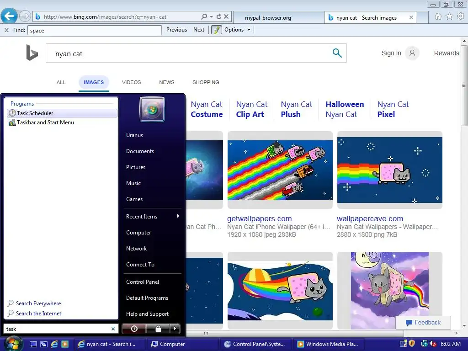Switch to the ALL search tab
The width and height of the screenshot is (468, 351).
[61, 82]
